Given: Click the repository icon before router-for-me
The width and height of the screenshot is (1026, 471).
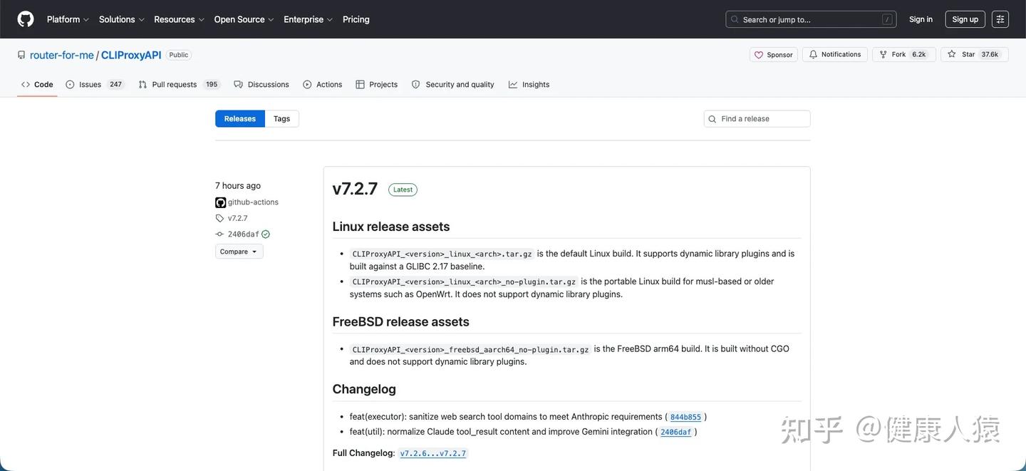Looking at the screenshot, I should [x=21, y=55].
